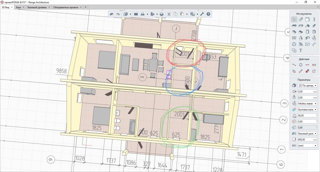Open dropdown arrow next to export icon

[157, 14]
